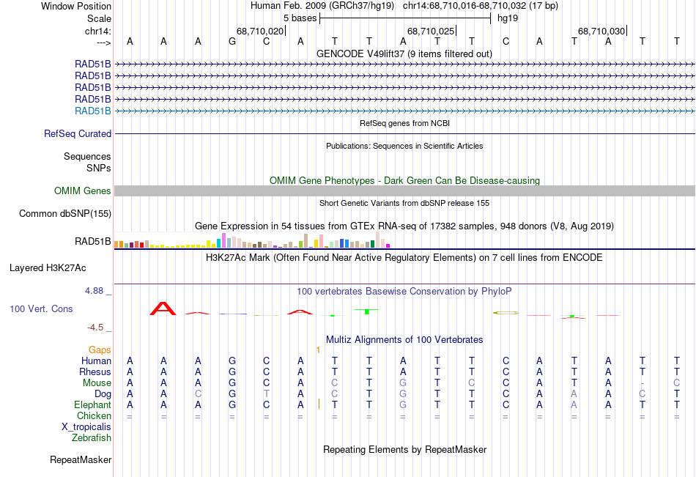696x477 pixels.
Task: Click the OMIM Genes track label
Action: [x=83, y=191]
